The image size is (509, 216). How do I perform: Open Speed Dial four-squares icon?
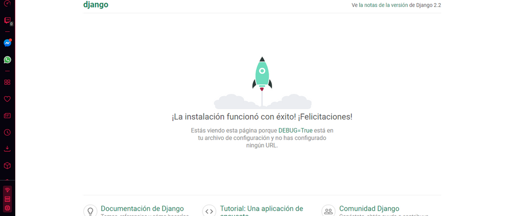click(7, 82)
